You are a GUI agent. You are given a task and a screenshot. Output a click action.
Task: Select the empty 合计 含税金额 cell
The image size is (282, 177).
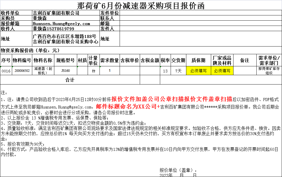[x=150, y=80]
